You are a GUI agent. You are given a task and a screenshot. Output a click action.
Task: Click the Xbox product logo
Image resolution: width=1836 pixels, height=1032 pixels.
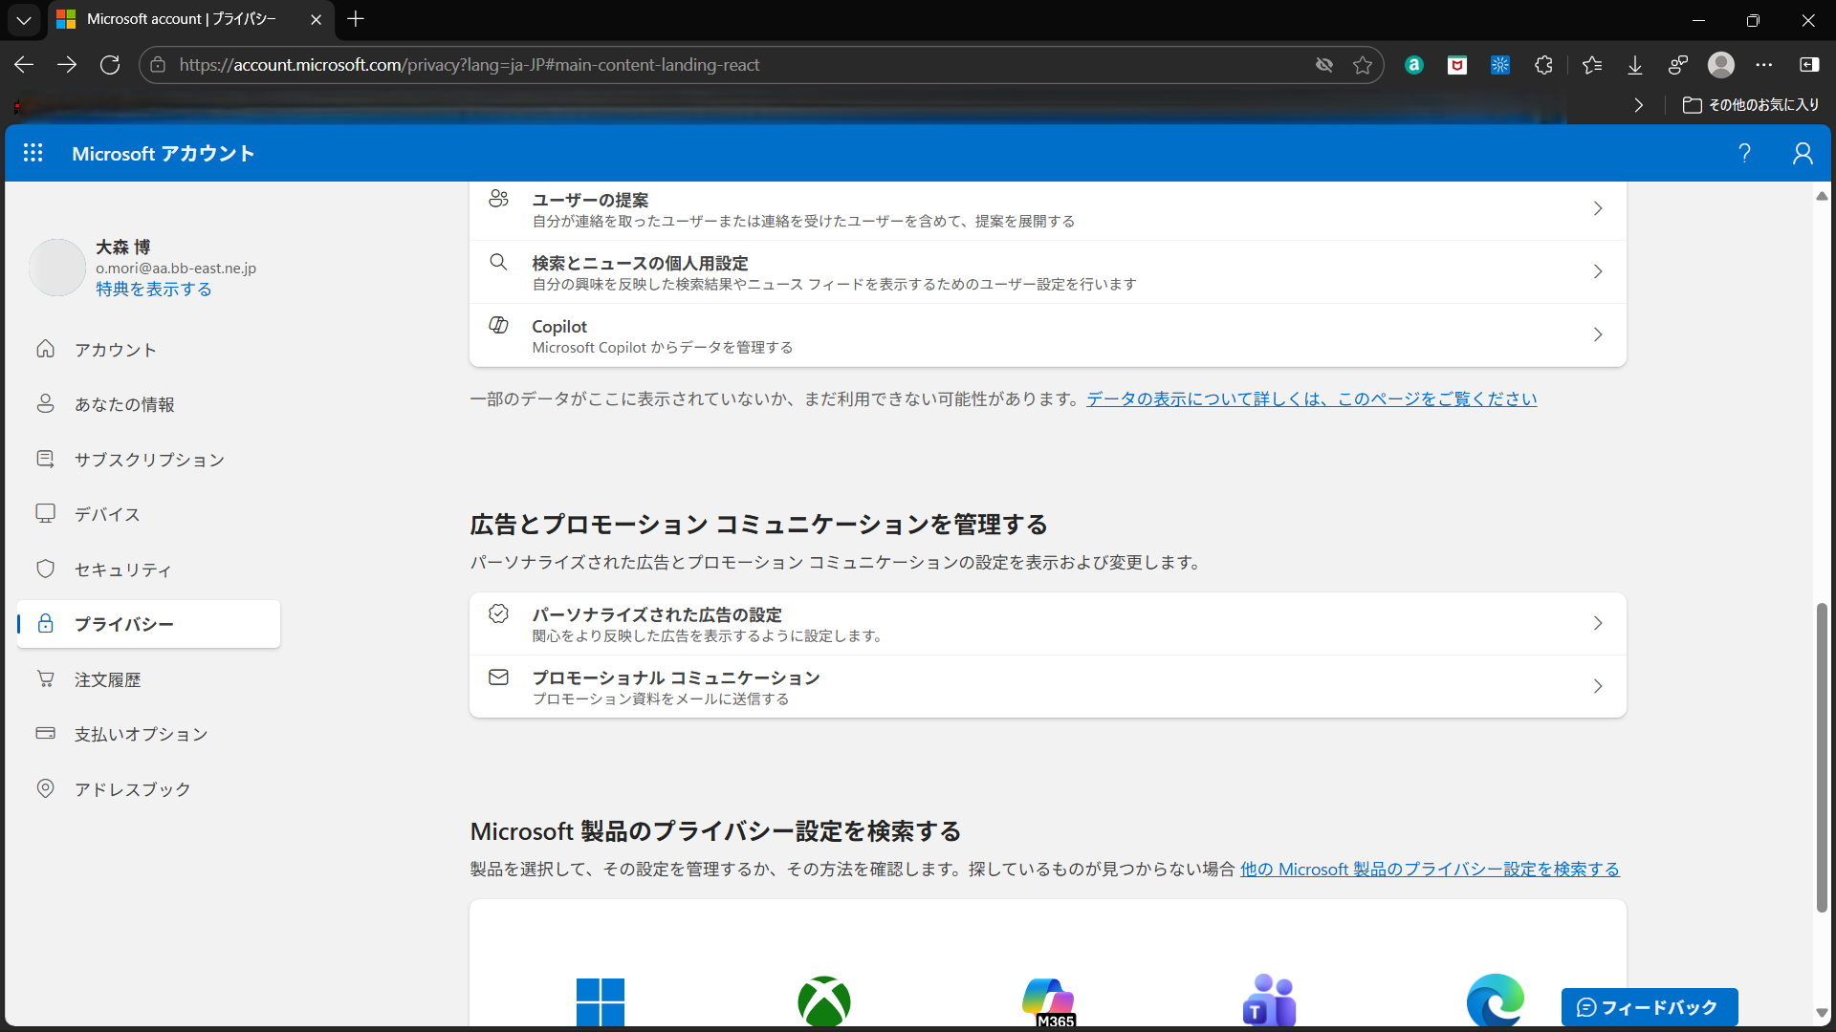pos(824,1001)
